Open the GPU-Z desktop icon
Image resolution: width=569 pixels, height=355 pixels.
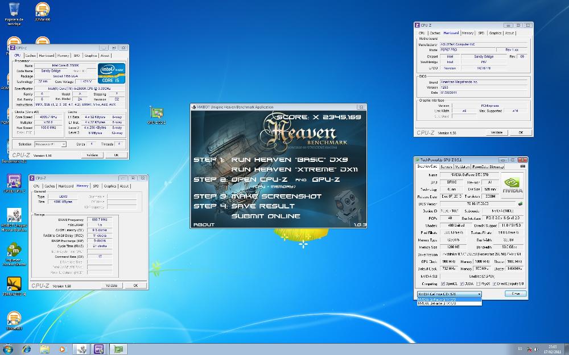[x=156, y=115]
